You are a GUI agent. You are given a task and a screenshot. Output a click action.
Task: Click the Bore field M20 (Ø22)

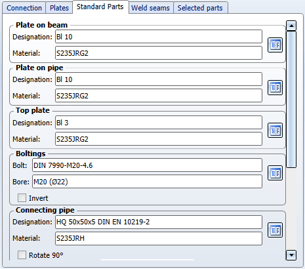[x=147, y=182]
